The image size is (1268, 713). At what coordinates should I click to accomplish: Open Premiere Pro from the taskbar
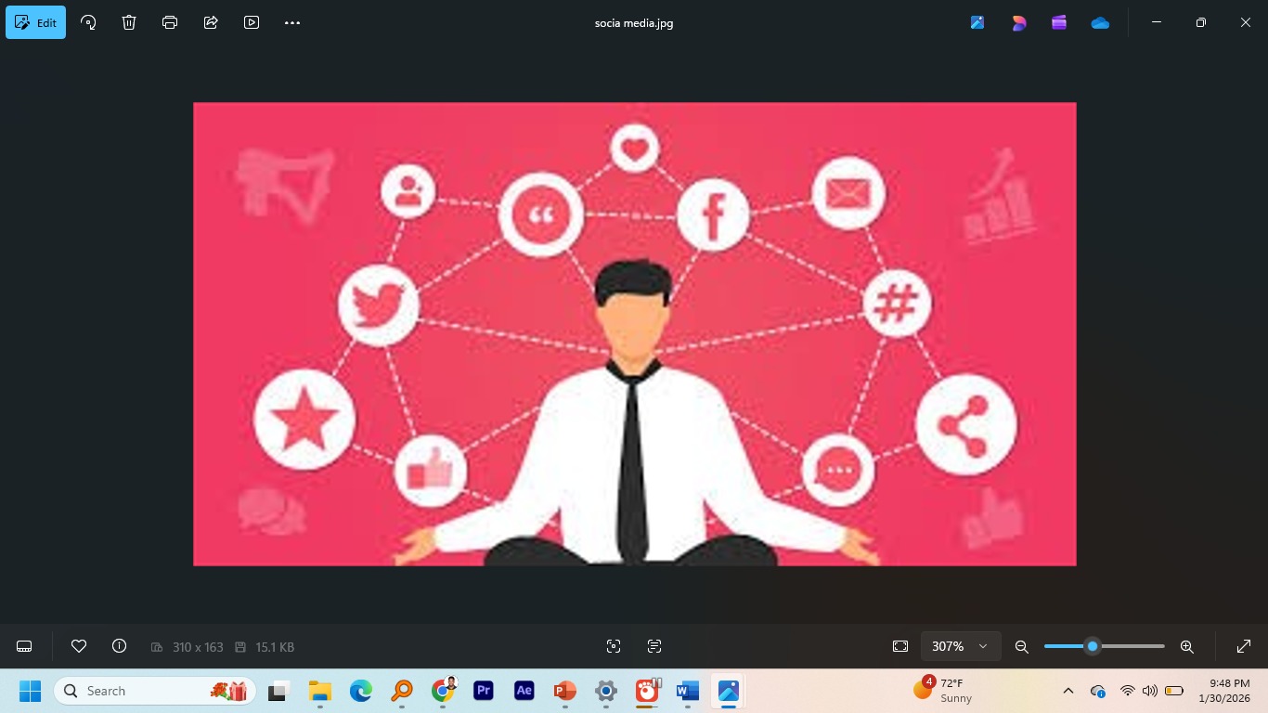pyautogui.click(x=483, y=691)
